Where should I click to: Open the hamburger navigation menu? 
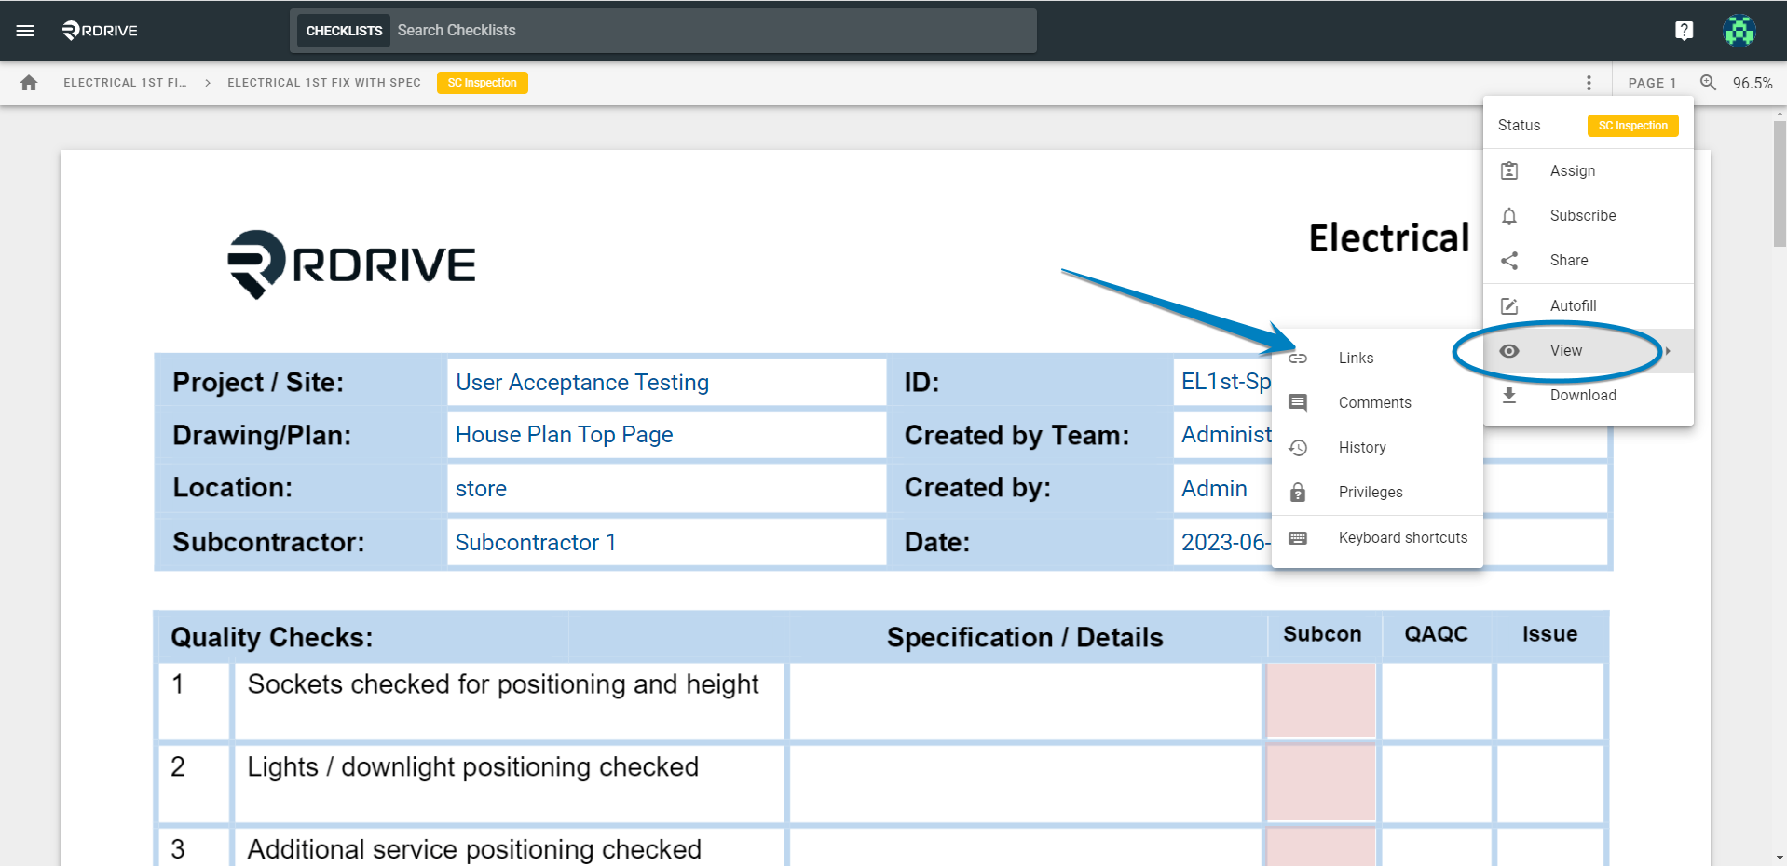25,31
